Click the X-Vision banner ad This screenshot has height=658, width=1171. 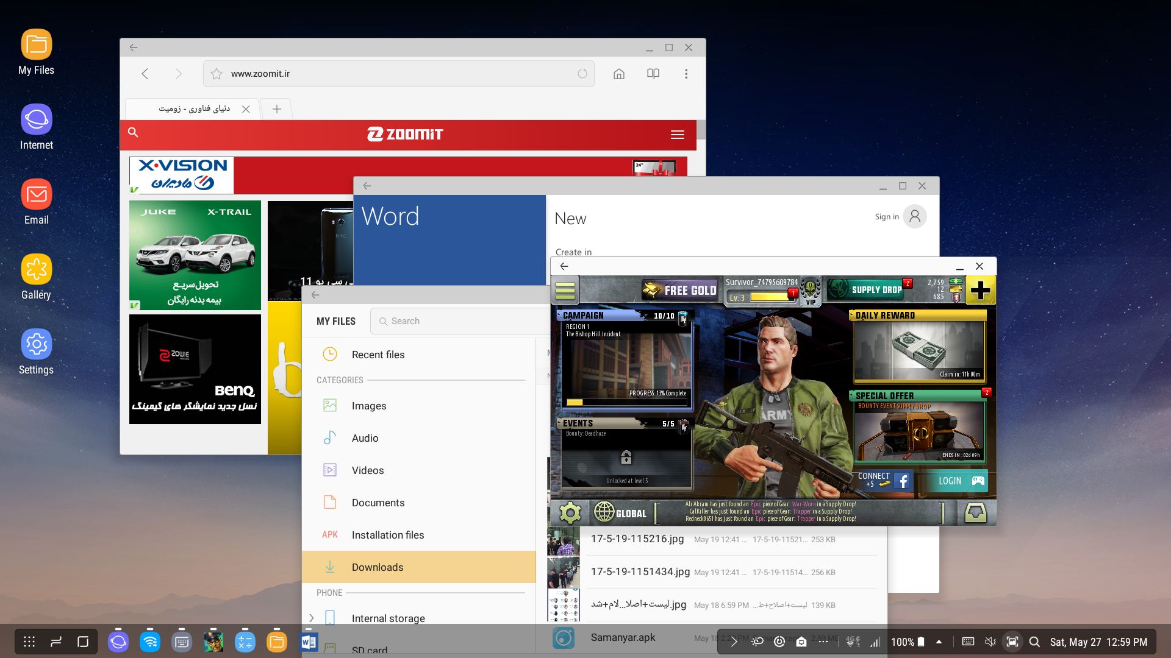click(x=408, y=175)
